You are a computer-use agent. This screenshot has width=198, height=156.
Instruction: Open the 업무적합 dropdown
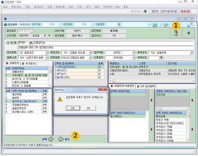pos(133,53)
